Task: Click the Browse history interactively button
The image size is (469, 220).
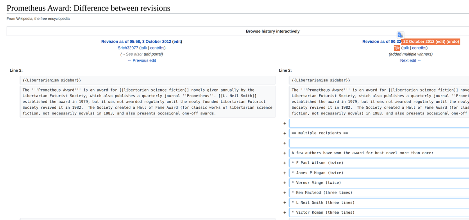Action: 273,31
